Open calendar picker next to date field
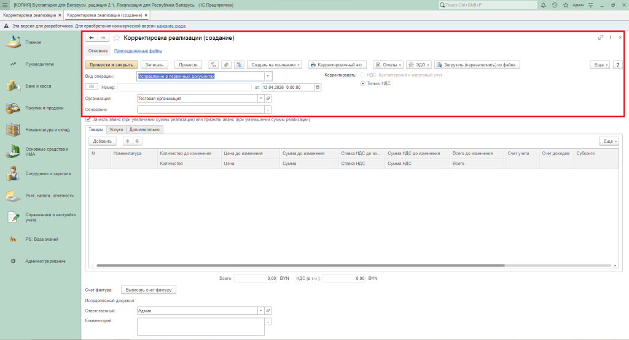The width and height of the screenshot is (629, 340). (318, 87)
